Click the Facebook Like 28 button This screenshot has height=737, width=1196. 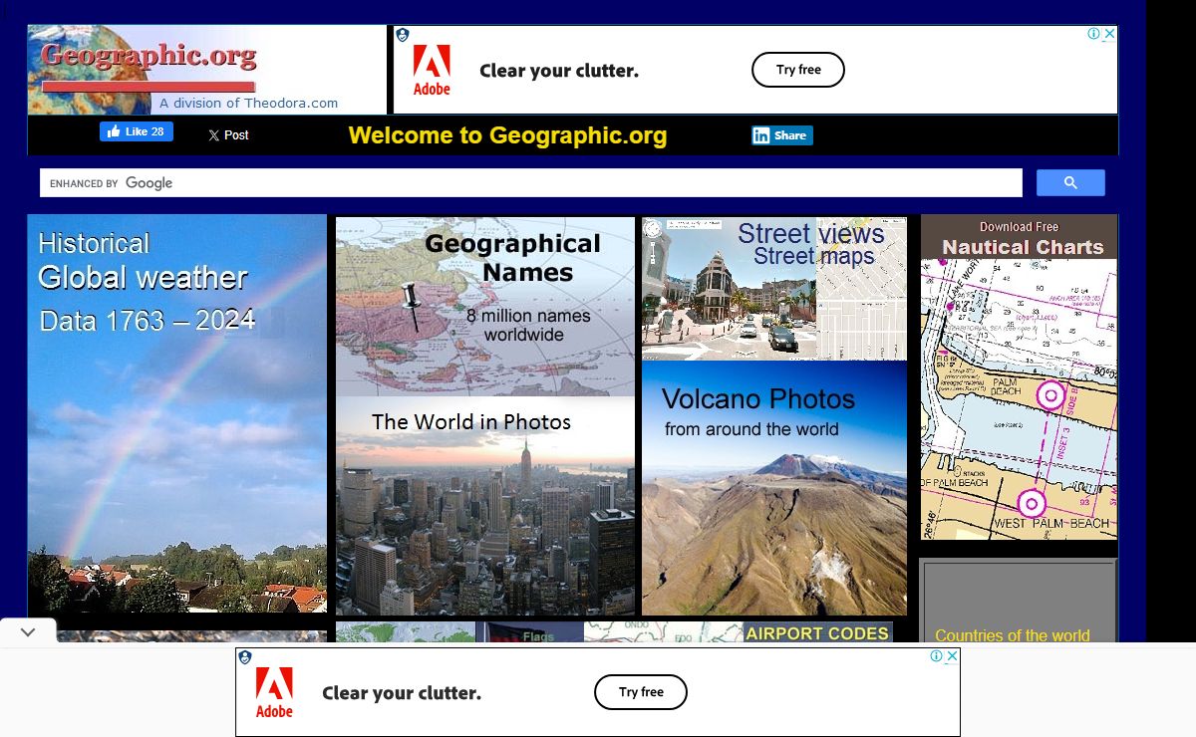137,131
